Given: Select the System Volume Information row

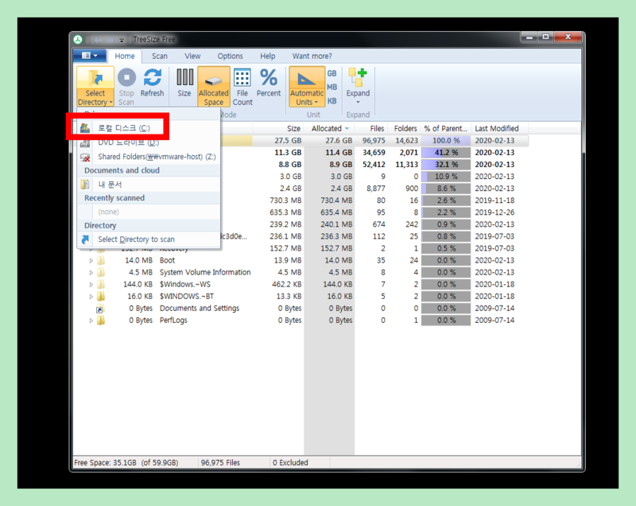Looking at the screenshot, I should (301, 272).
